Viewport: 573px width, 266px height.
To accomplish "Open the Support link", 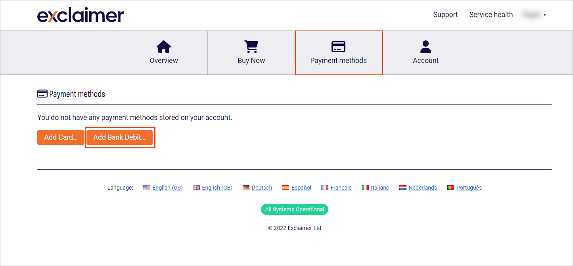I will [445, 15].
